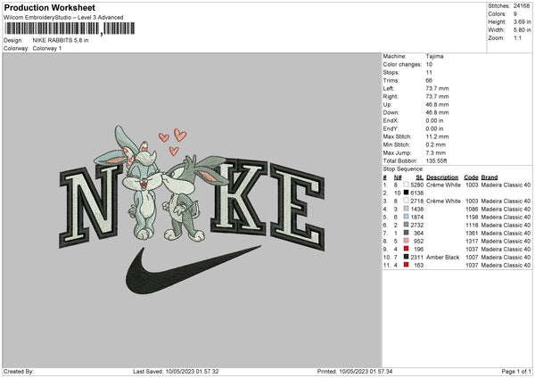Click the 'St.' column header
This screenshot has height=378, width=535.
[420, 177]
